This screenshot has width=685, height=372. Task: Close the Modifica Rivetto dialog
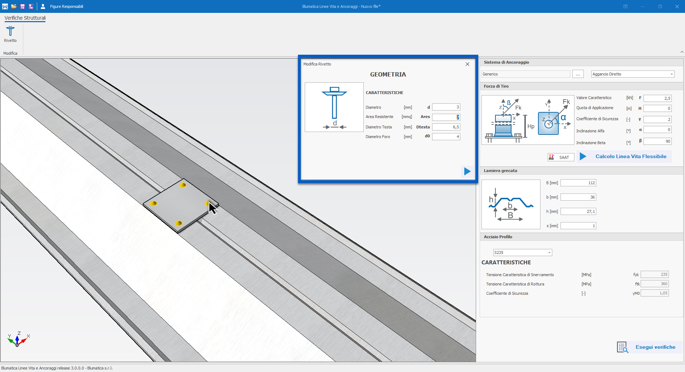click(x=467, y=64)
